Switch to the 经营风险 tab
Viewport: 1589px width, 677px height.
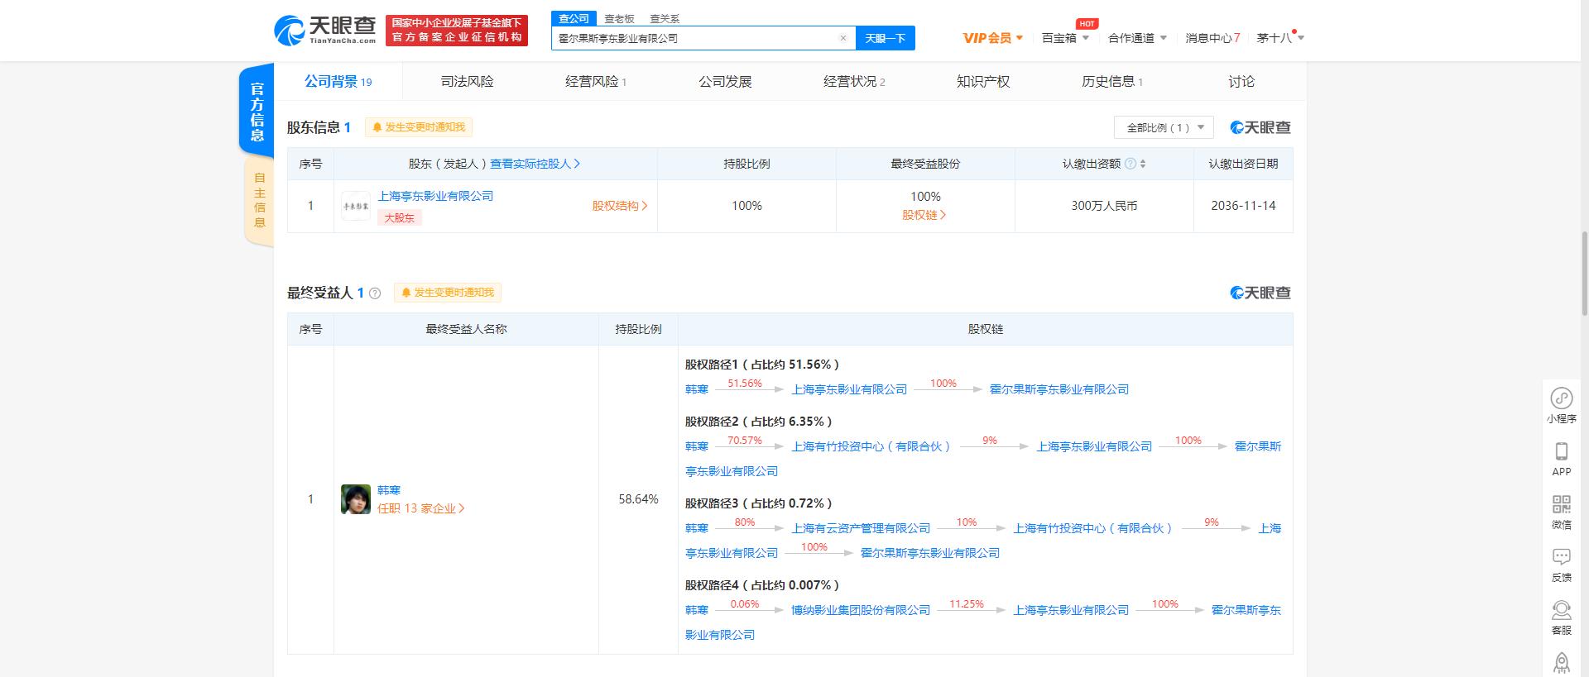pyautogui.click(x=596, y=82)
